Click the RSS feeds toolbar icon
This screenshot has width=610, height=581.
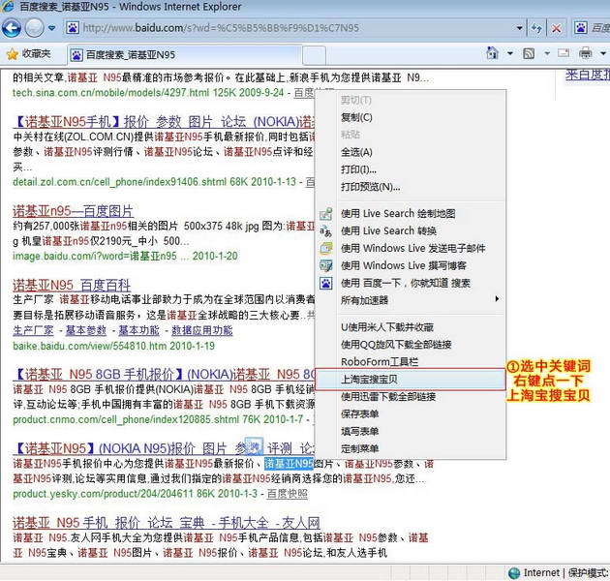click(529, 53)
